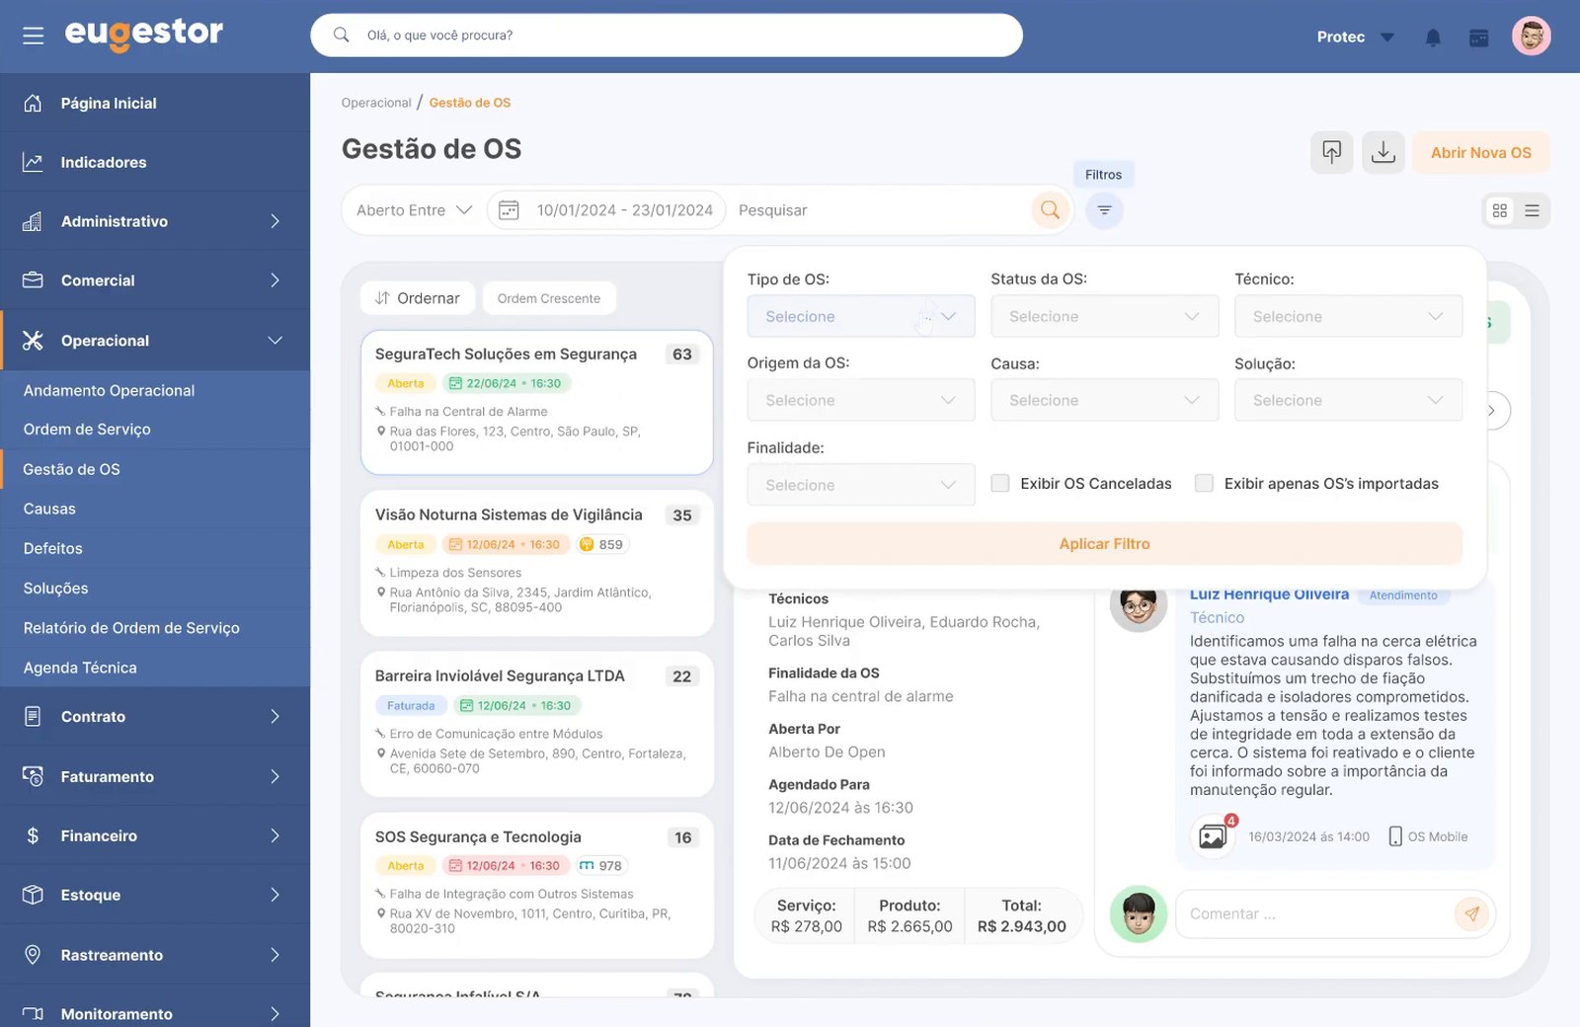Open the Solução dropdown

pos(1348,400)
